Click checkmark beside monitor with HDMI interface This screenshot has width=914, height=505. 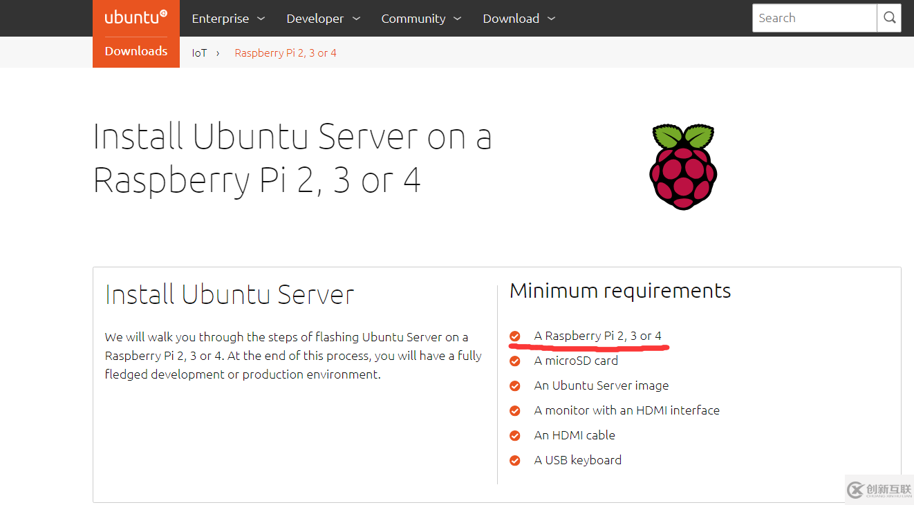point(515,410)
